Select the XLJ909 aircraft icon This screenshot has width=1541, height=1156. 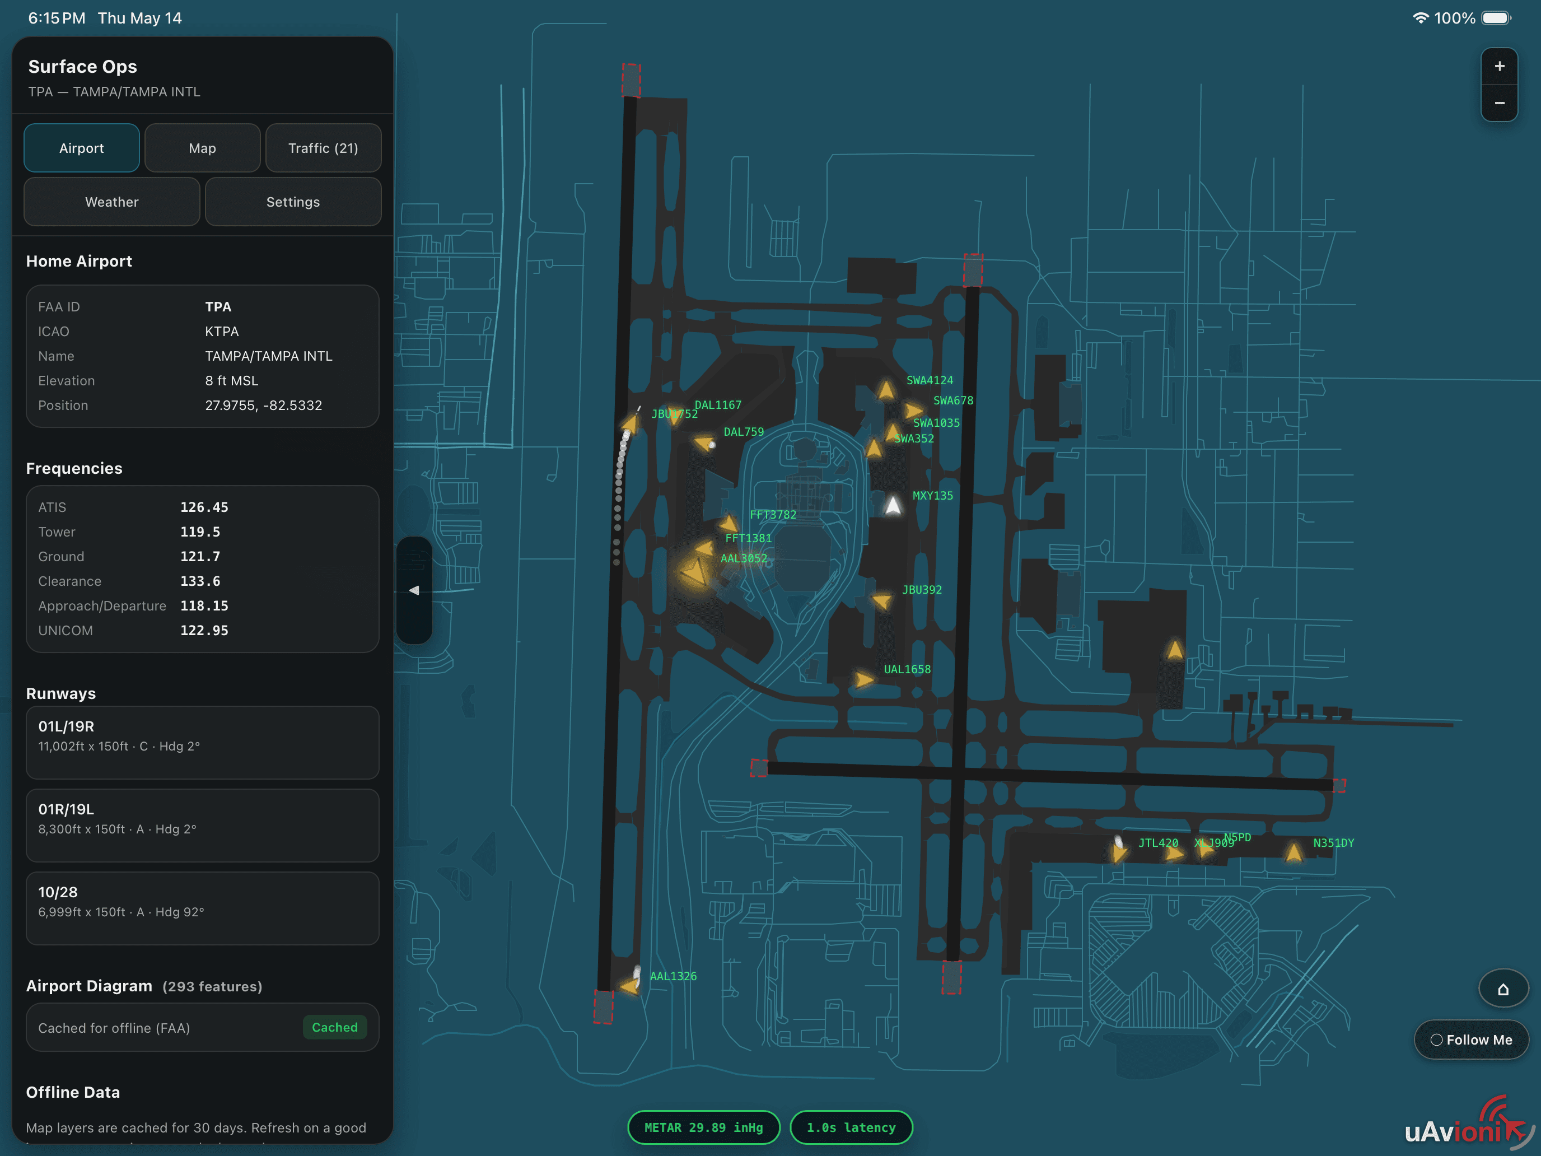tap(1175, 853)
